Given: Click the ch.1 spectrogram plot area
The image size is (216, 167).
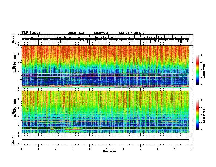Looking at the screenshot, I should click(x=105, y=67).
